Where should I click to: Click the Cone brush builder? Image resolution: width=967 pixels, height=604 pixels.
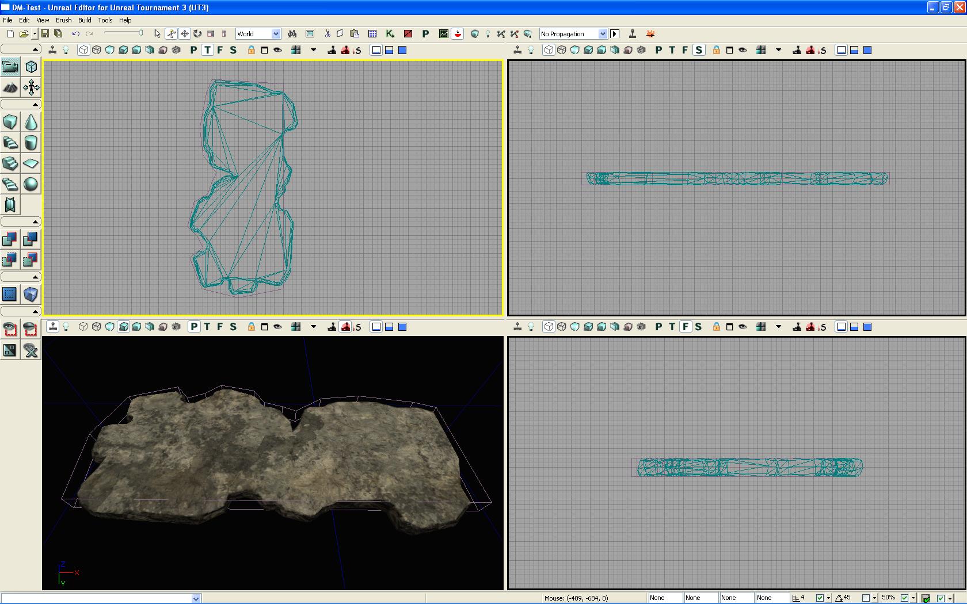coord(31,122)
